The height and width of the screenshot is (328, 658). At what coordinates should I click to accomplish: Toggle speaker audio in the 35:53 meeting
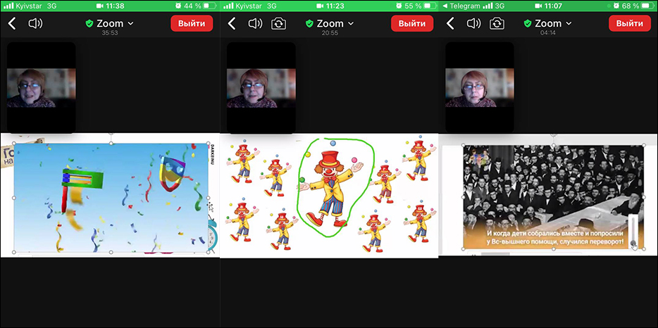pos(35,23)
